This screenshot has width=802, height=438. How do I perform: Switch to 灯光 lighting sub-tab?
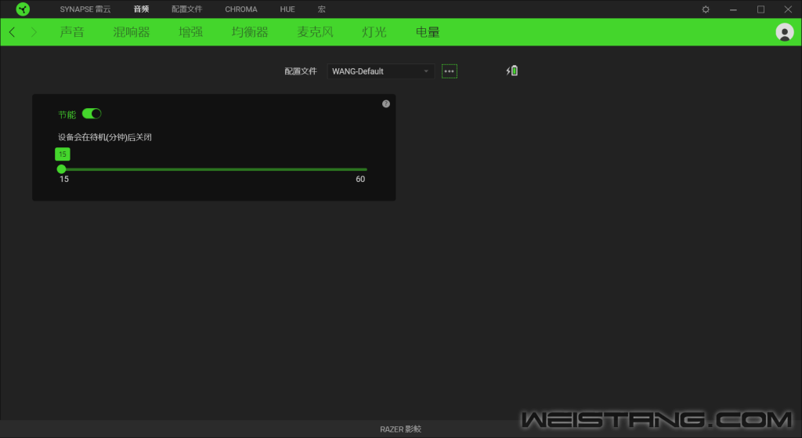point(374,32)
